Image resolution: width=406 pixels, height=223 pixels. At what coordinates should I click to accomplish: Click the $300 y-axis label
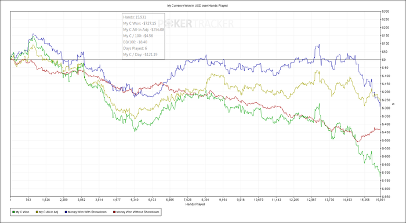coord(386,12)
